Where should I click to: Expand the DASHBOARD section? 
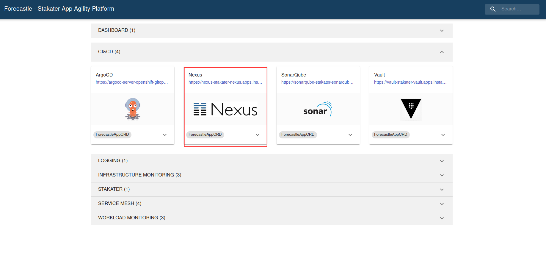[x=442, y=31]
